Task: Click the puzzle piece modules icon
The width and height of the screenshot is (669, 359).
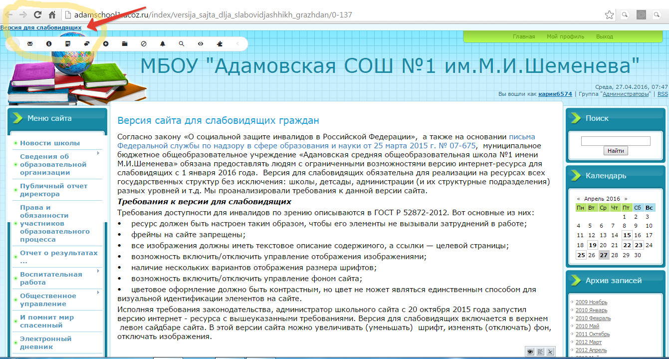Action: tap(220, 44)
